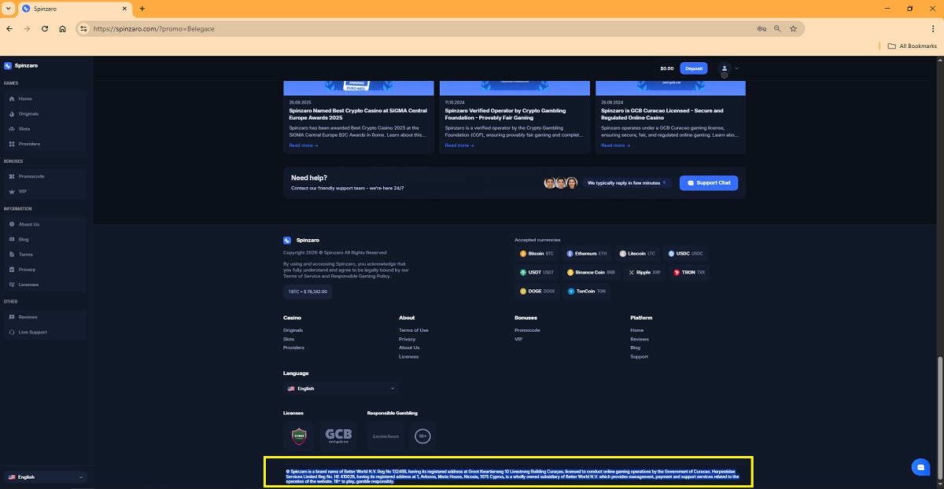944x489 pixels.
Task: Bookmark this page with star icon
Action: [x=793, y=28]
